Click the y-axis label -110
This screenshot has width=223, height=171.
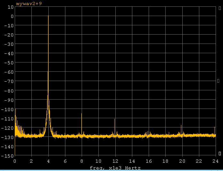click(7, 119)
